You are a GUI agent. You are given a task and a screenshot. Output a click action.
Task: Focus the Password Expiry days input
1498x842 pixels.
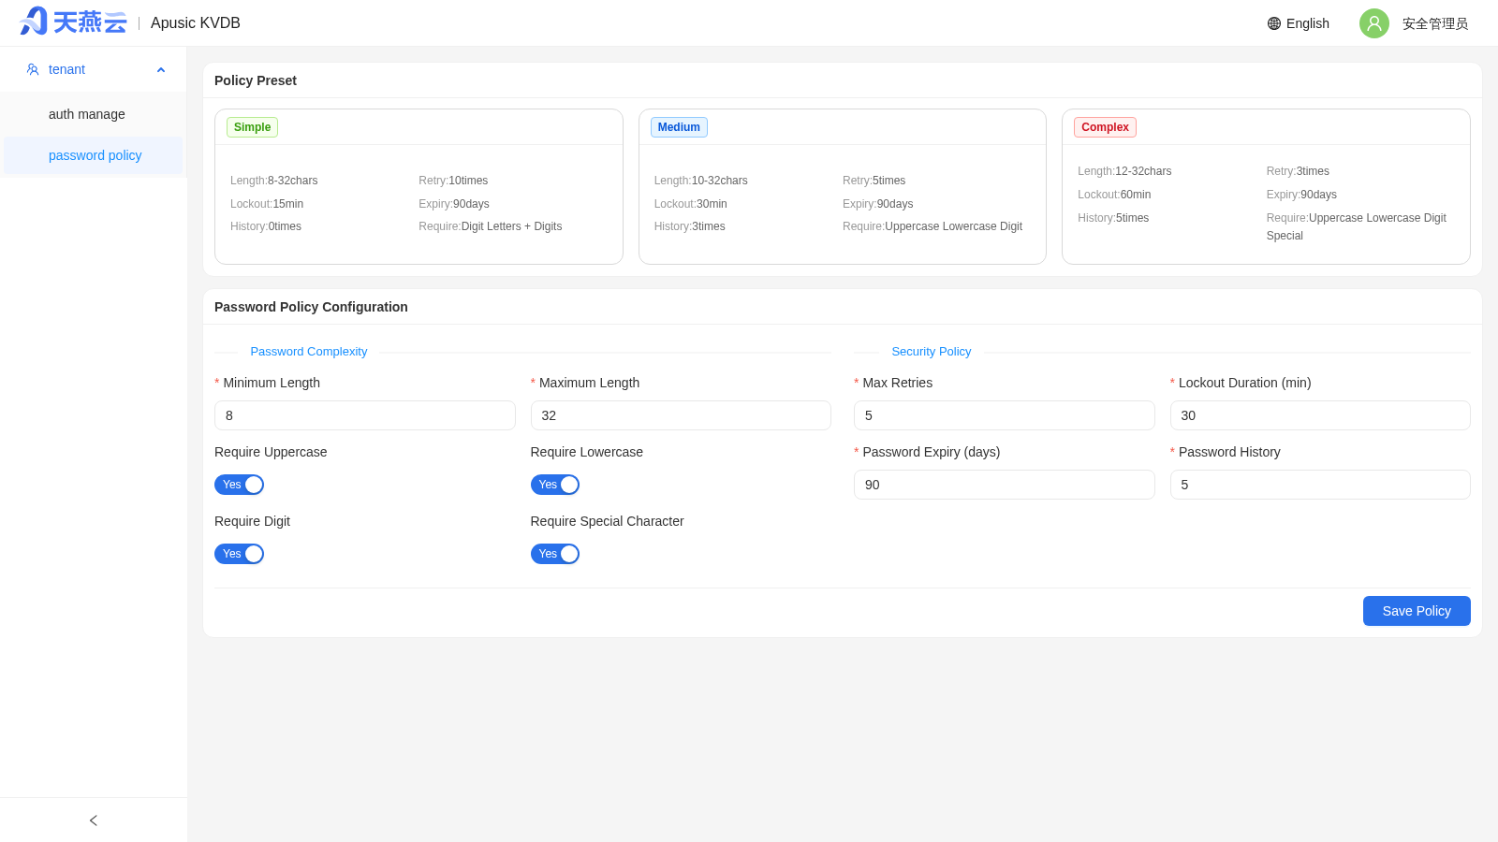click(x=1004, y=485)
